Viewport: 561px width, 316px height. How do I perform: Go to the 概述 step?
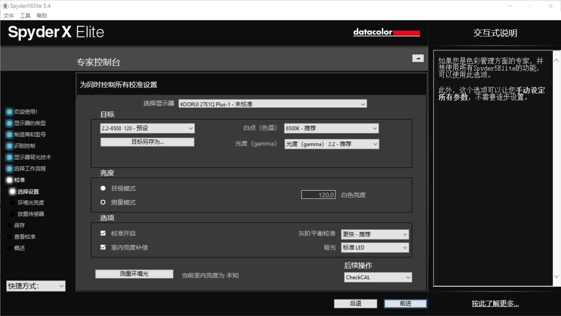pos(20,248)
